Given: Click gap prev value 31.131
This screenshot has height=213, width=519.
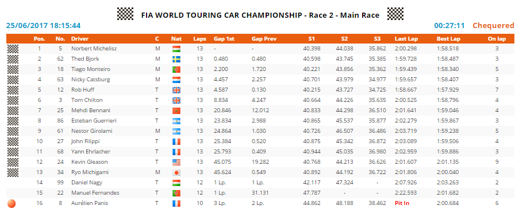Looking at the screenshot, I should click(260, 193).
